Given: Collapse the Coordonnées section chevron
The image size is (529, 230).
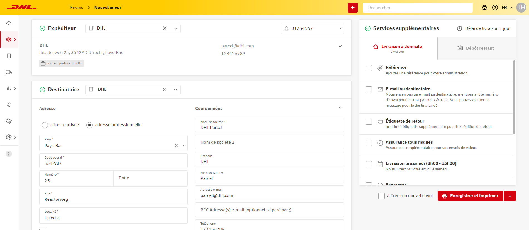Looking at the screenshot, I should point(340,107).
